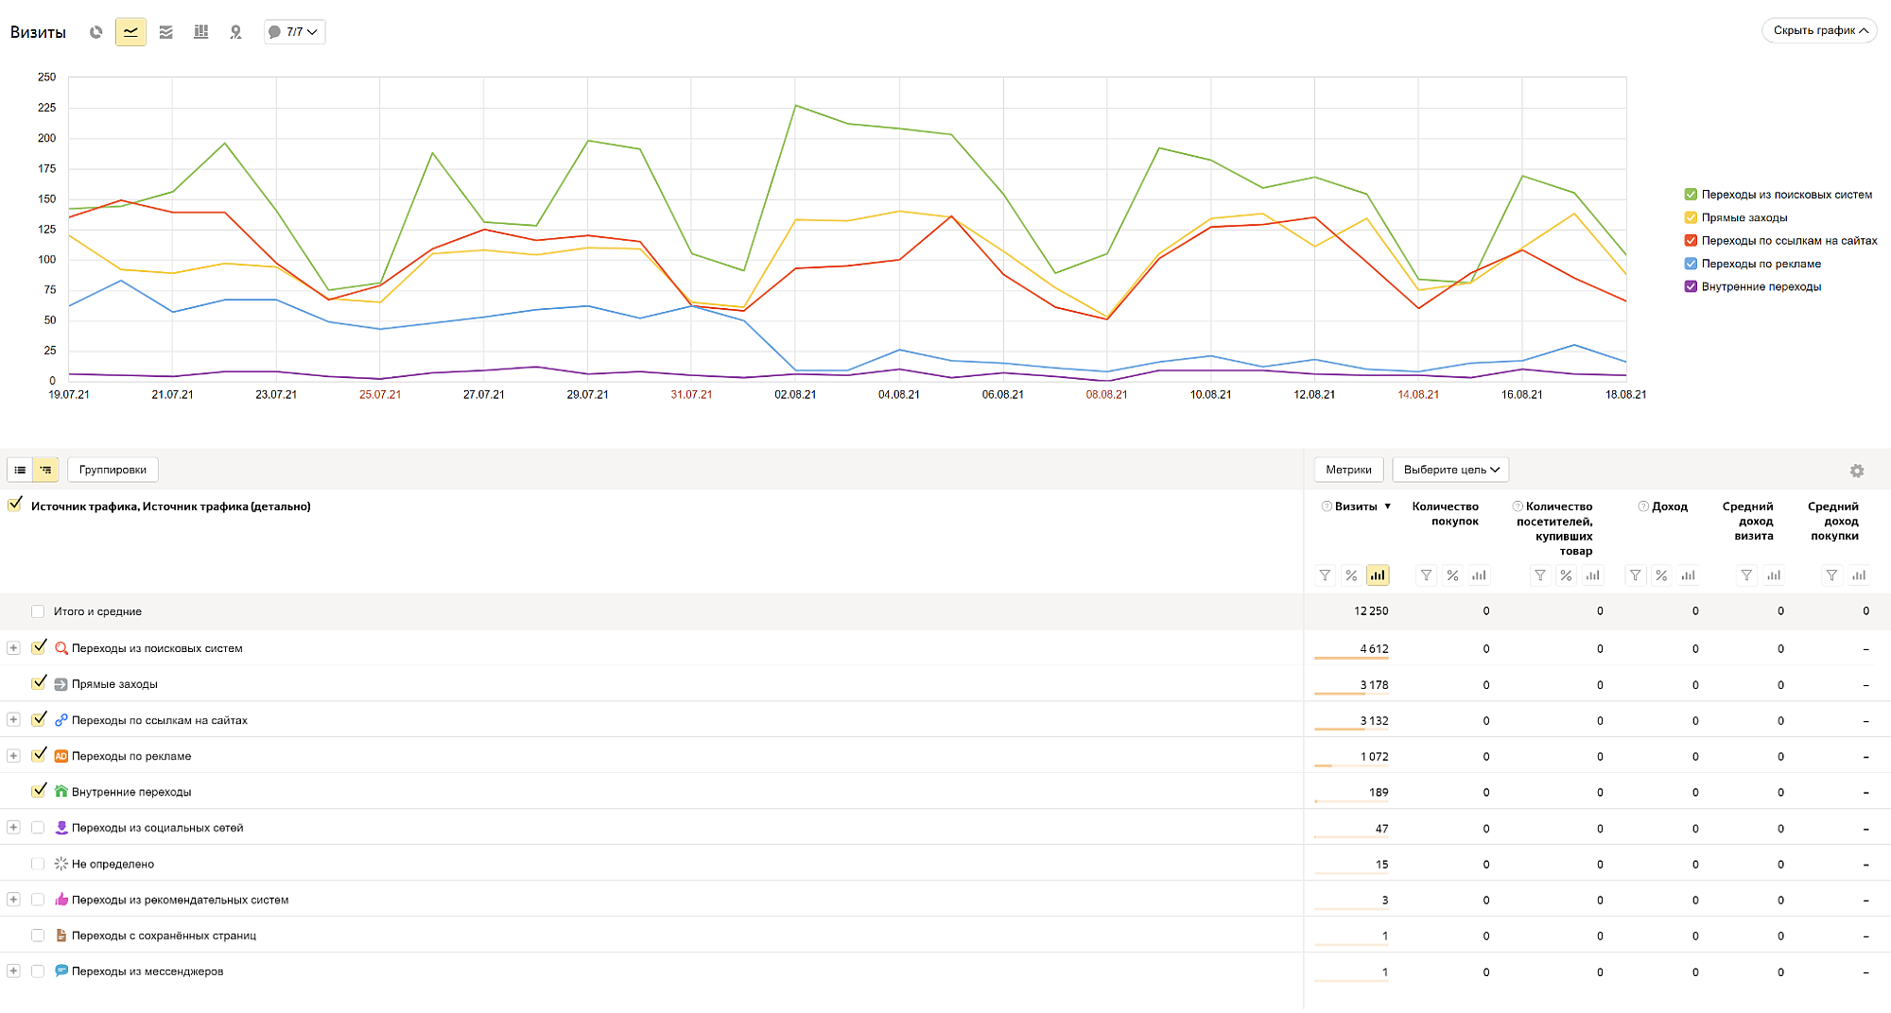Expand Переходы из рекомендательных систем row
The image size is (1891, 1013).
13,900
